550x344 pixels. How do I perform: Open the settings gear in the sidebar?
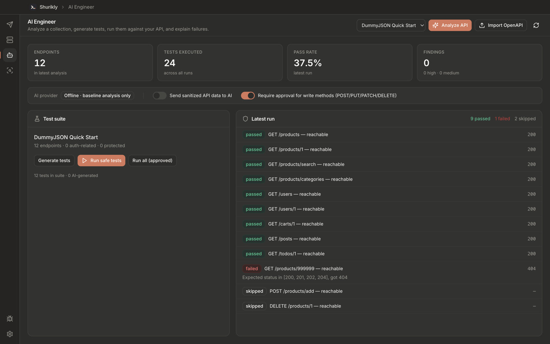[10, 334]
